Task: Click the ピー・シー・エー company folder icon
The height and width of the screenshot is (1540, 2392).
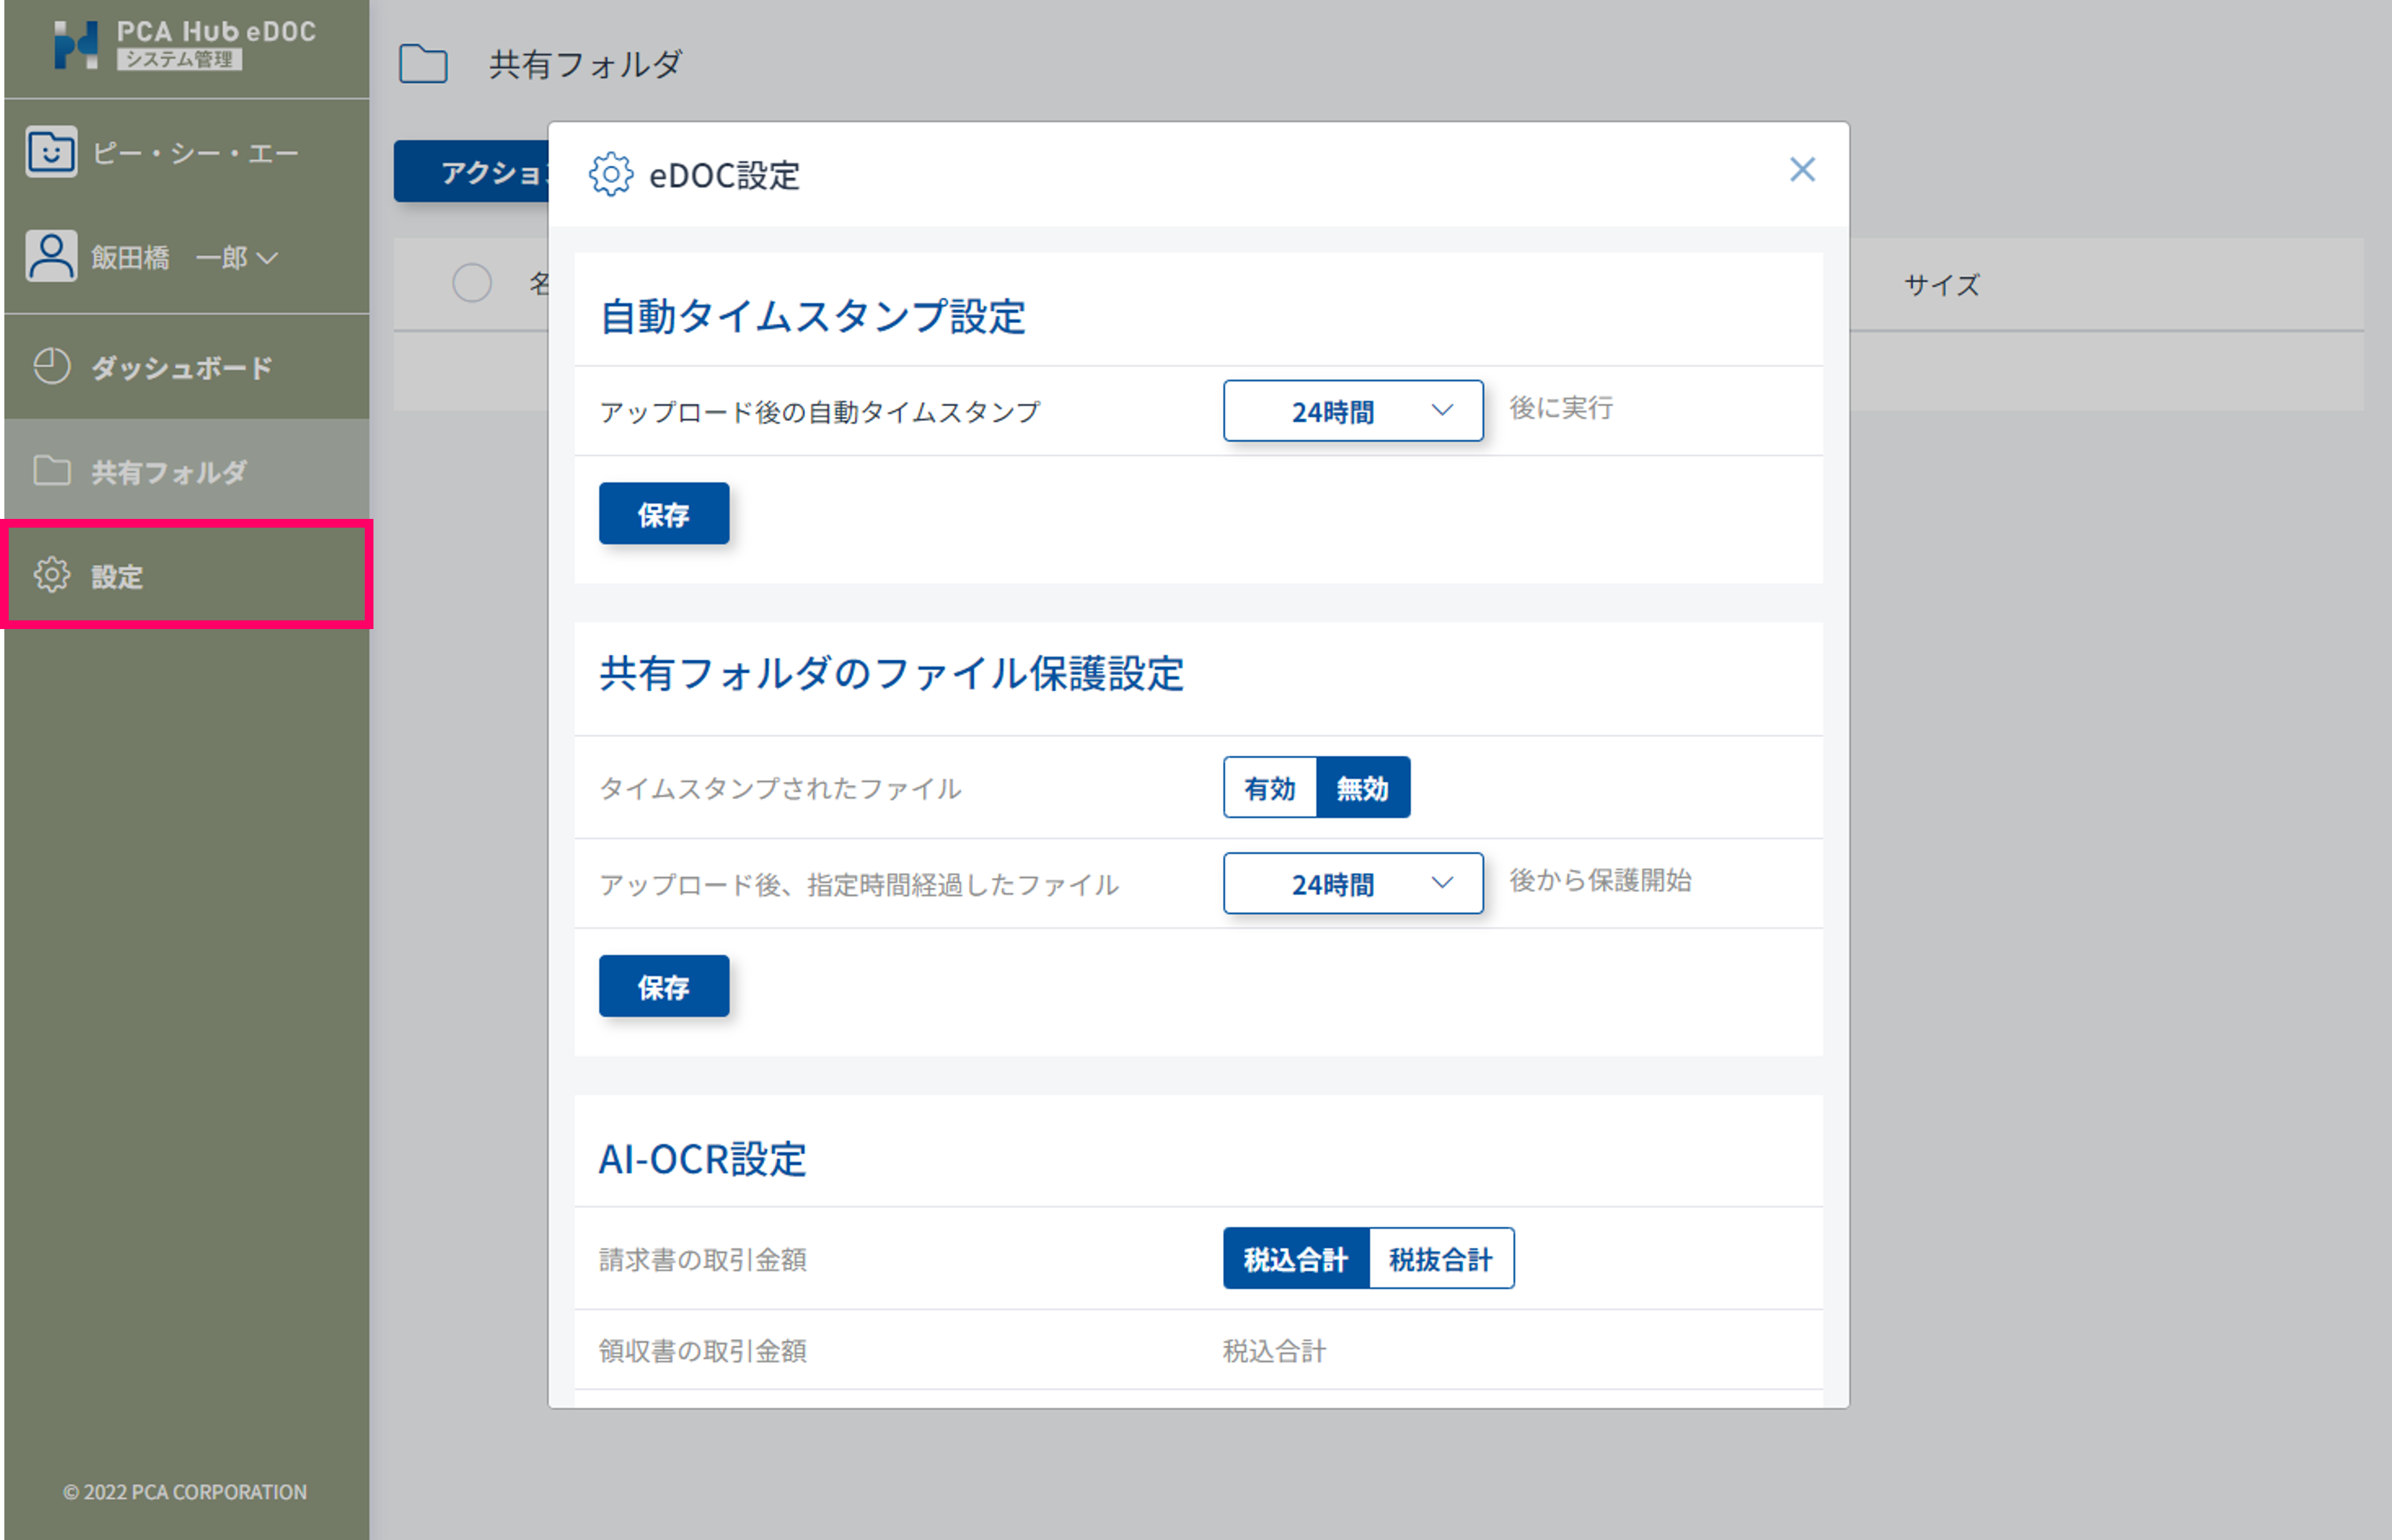Action: (x=51, y=152)
